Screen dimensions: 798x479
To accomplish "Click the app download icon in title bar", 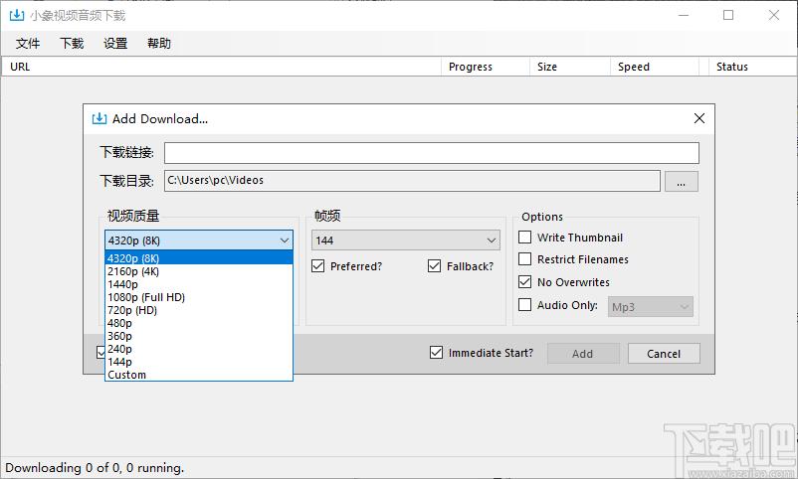I will click(17, 15).
